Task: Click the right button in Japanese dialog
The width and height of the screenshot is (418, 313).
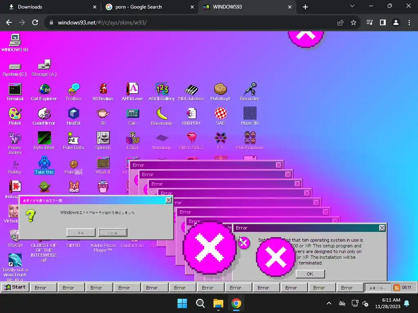Action: pos(113,232)
